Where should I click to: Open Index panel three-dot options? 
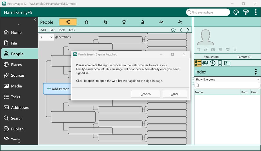click(256, 72)
